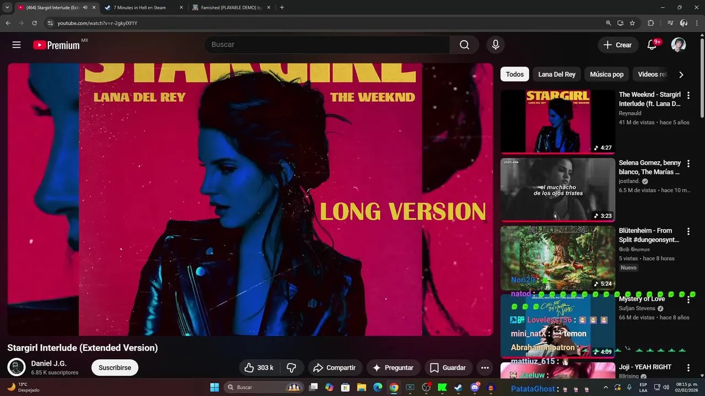The height and width of the screenshot is (396, 705).
Task: Click the Chrome address bar URL
Action: pos(97,23)
